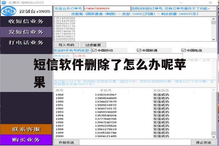Click 序号 column header
Viewport: 219px width, 146px height.
59,91
